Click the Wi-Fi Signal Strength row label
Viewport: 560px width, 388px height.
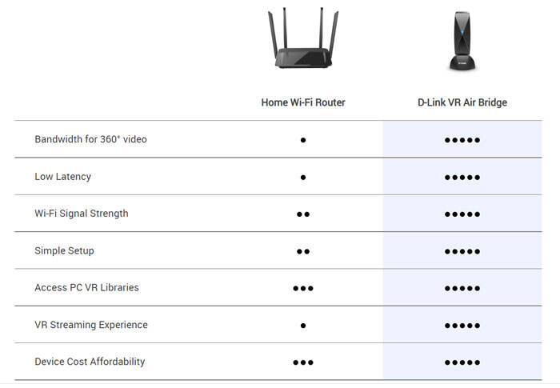[x=81, y=214]
